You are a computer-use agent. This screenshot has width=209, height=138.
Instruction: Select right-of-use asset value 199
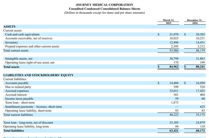(x=202, y=63)
